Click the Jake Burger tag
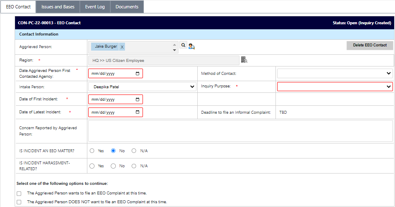The height and width of the screenshot is (207, 395). 106,47
